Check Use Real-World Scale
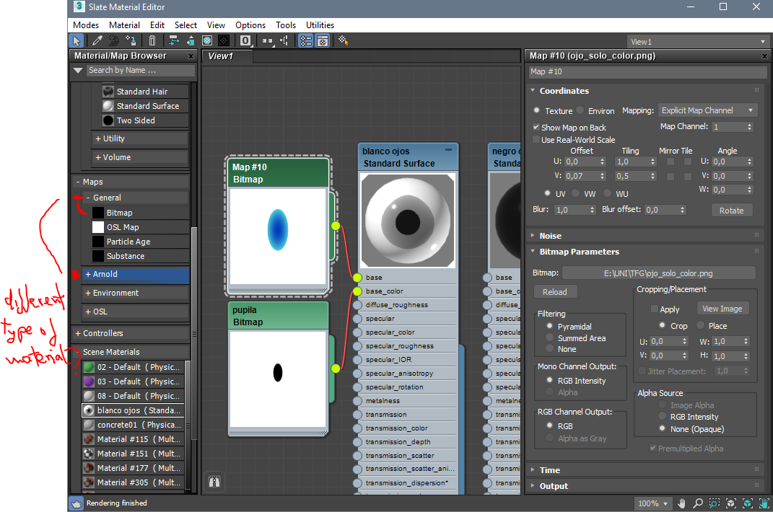 536,139
